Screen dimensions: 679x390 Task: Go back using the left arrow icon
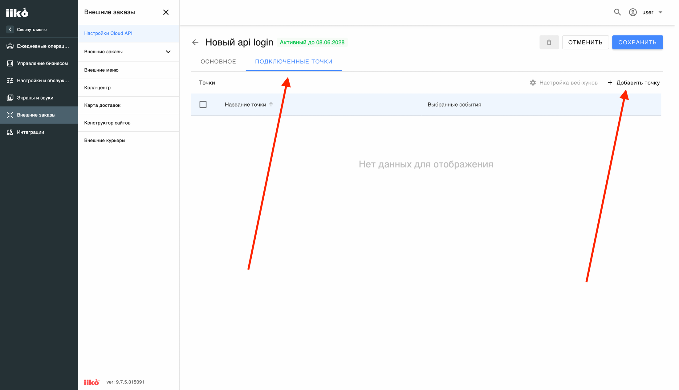pos(195,42)
